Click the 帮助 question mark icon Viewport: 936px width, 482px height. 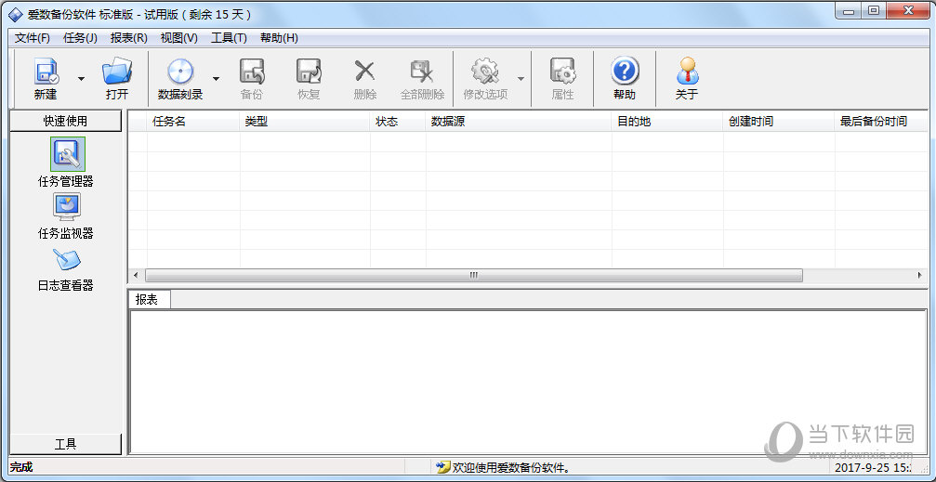click(x=625, y=72)
